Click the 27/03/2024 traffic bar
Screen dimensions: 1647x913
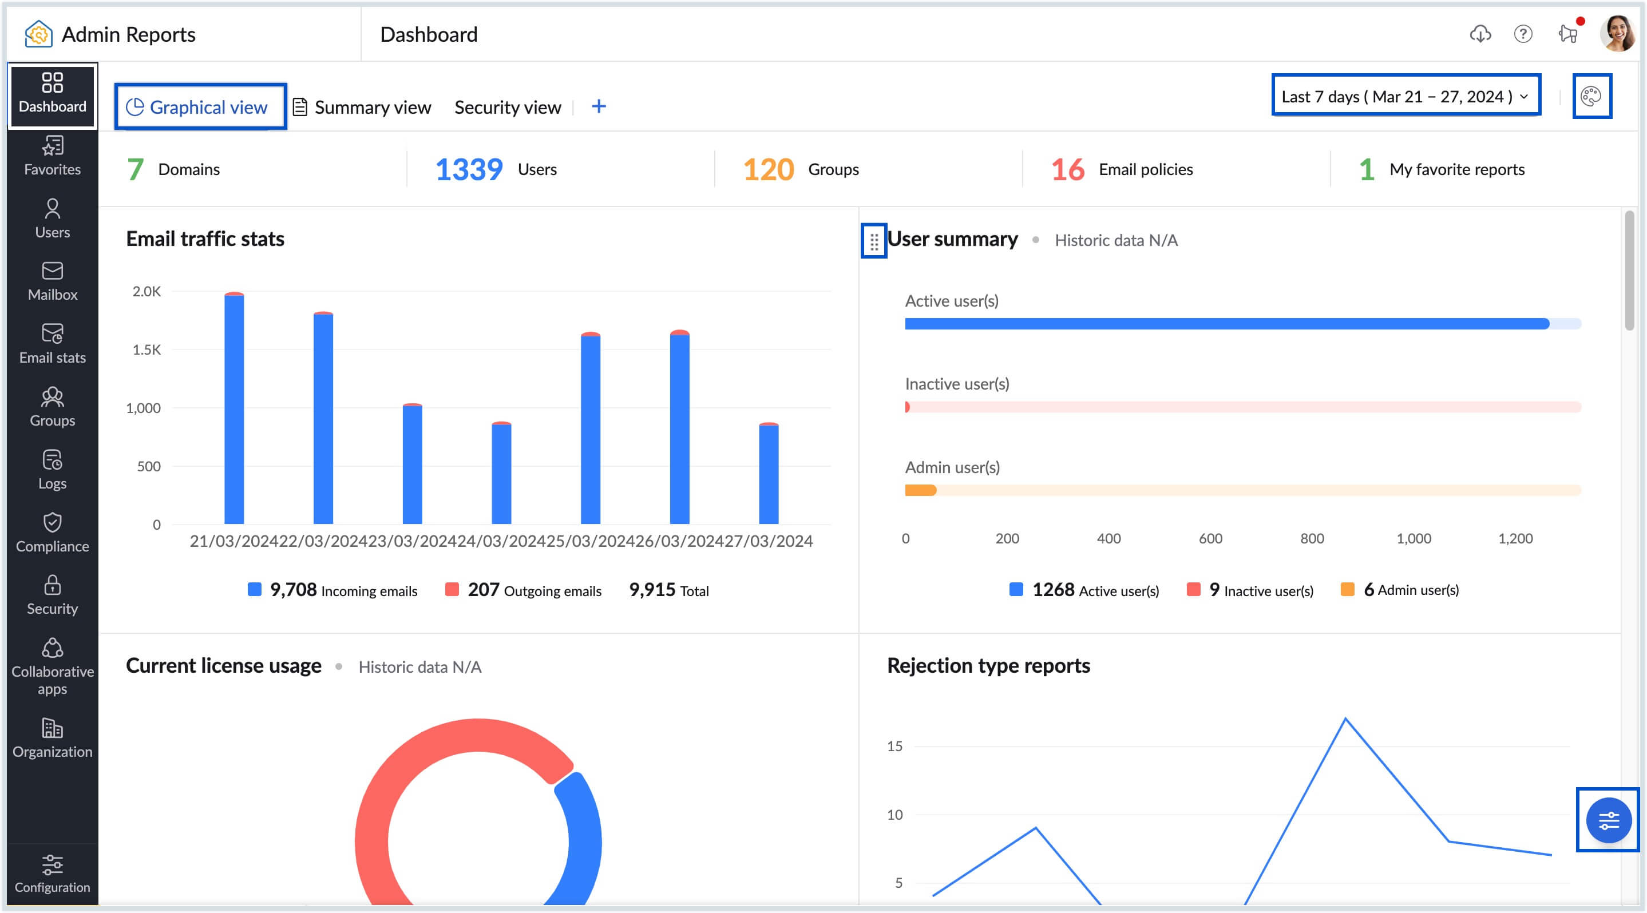tap(769, 474)
